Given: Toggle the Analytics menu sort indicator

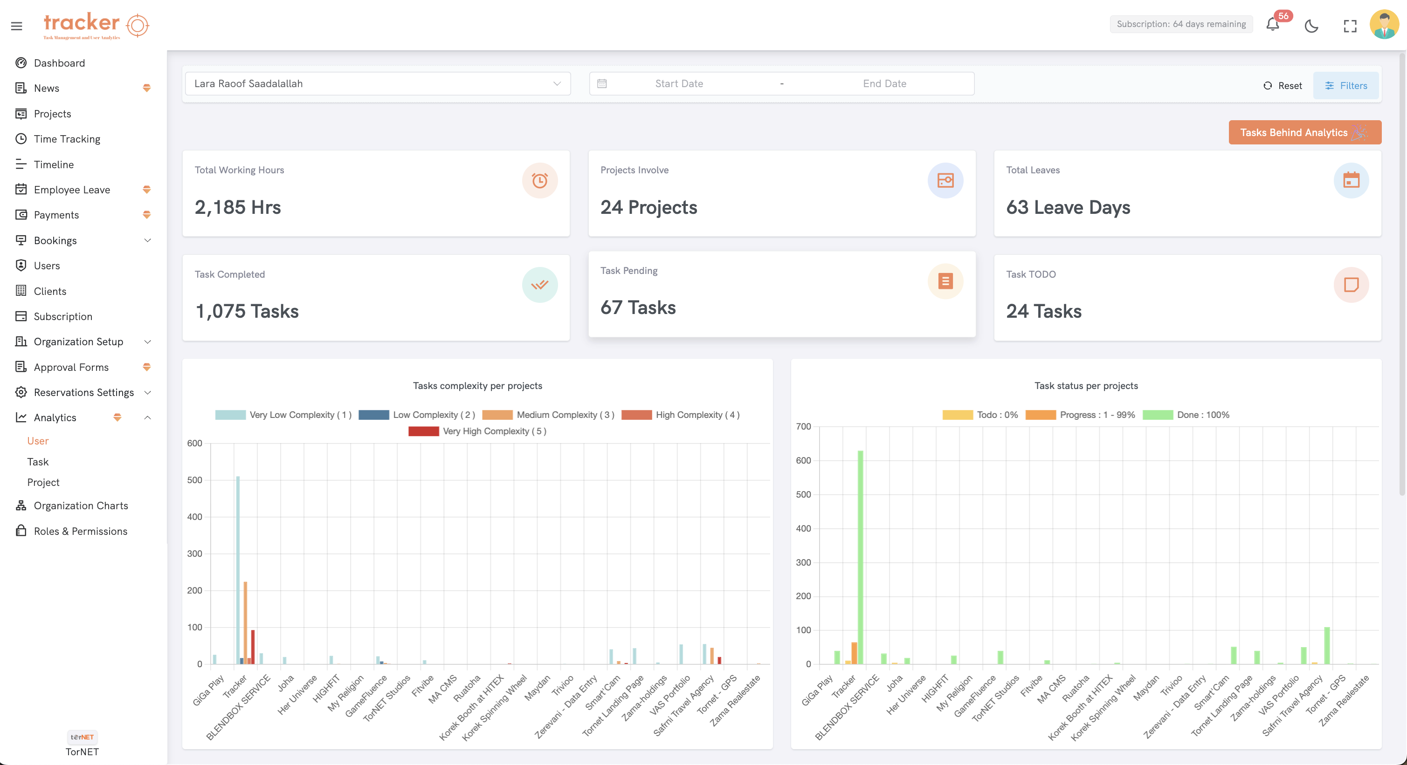Looking at the screenshot, I should [x=117, y=417].
